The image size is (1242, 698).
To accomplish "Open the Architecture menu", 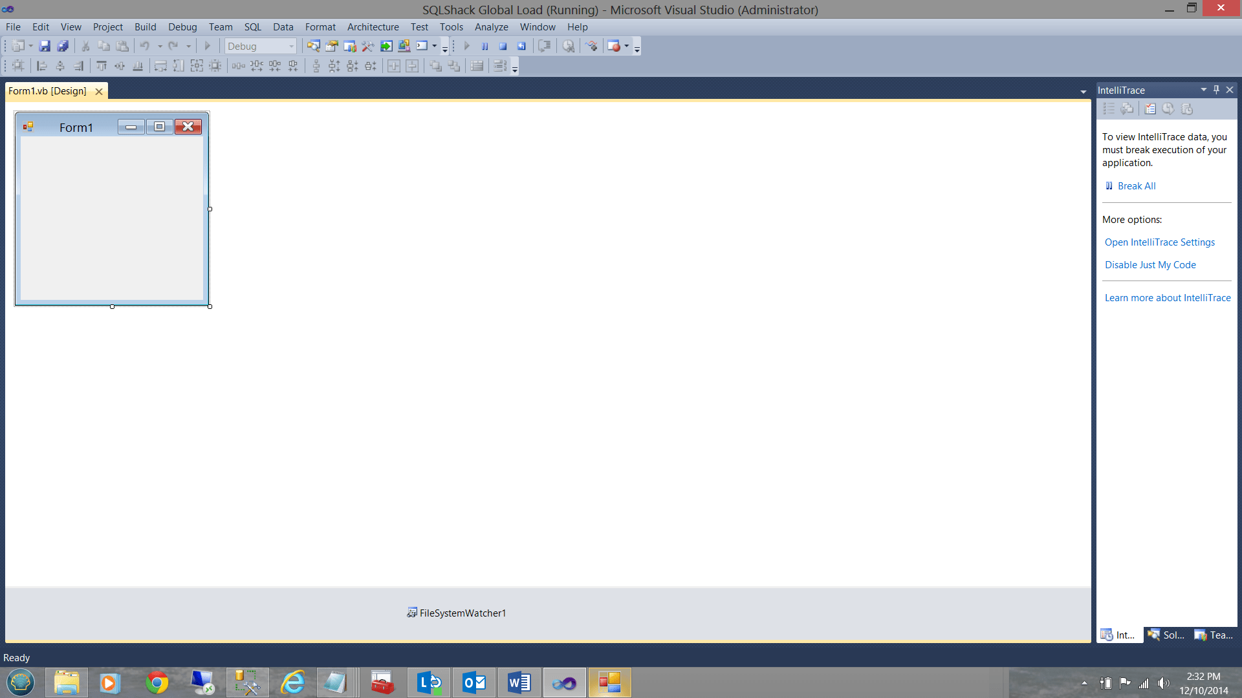I will [373, 26].
